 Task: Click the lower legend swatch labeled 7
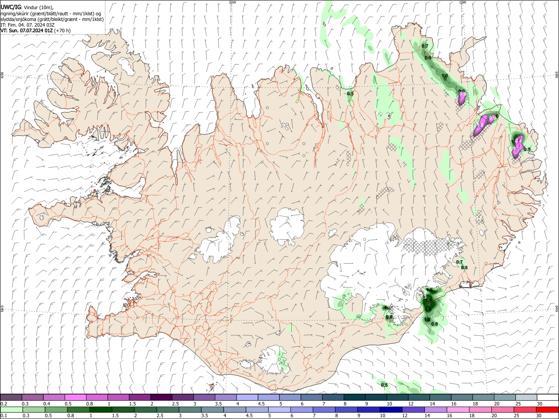tap(324, 409)
